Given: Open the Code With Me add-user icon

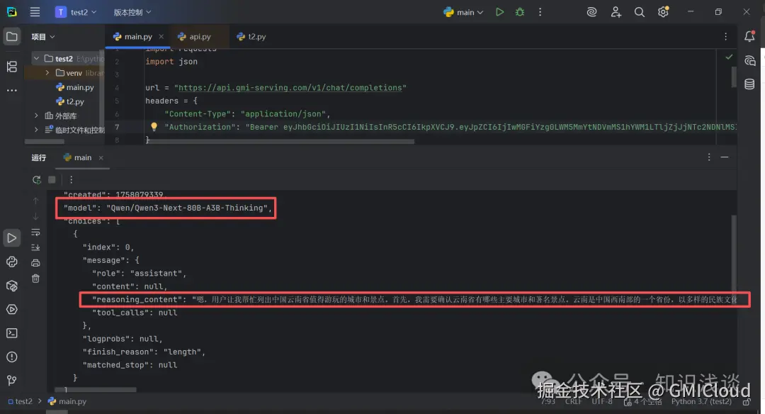Looking at the screenshot, I should (x=616, y=12).
